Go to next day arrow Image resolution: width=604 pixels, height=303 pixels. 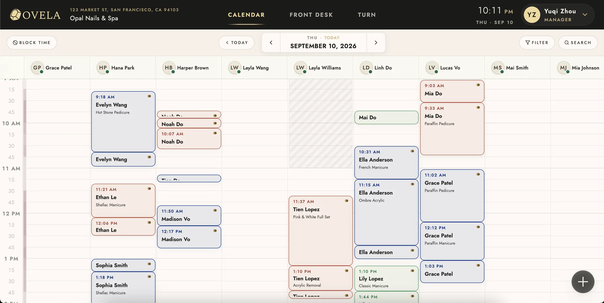376,42
